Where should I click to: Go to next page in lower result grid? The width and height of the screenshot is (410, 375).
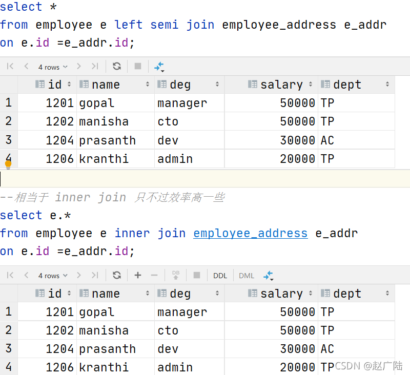(x=79, y=275)
